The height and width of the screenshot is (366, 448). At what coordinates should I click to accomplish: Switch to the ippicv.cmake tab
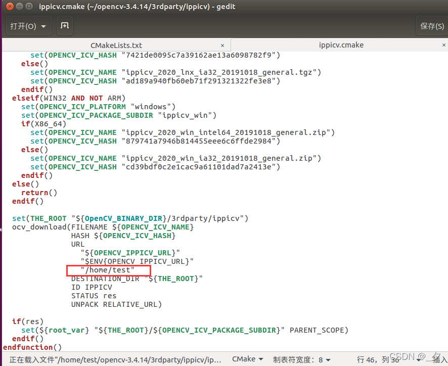(x=341, y=45)
